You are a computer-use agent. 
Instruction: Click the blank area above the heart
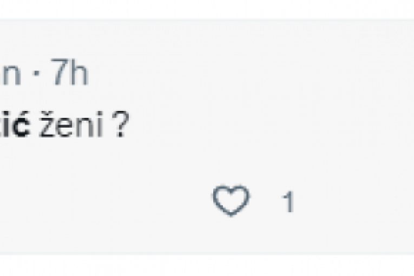[231, 162]
